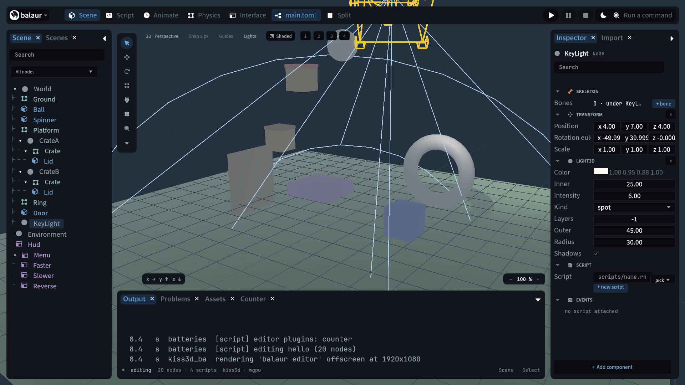This screenshot has height=385, width=685.
Task: Toggle dark mode moon icon
Action: (x=603, y=15)
